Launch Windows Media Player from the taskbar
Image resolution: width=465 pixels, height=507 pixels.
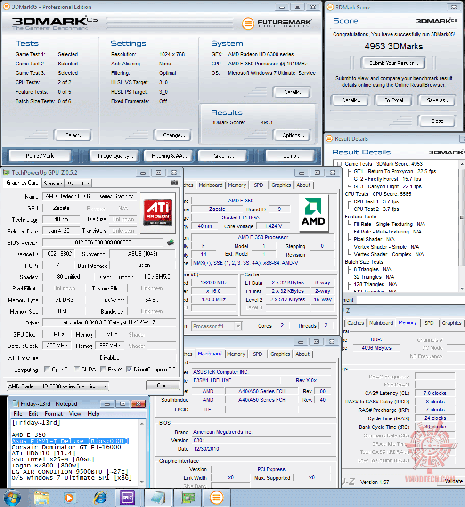click(x=70, y=498)
